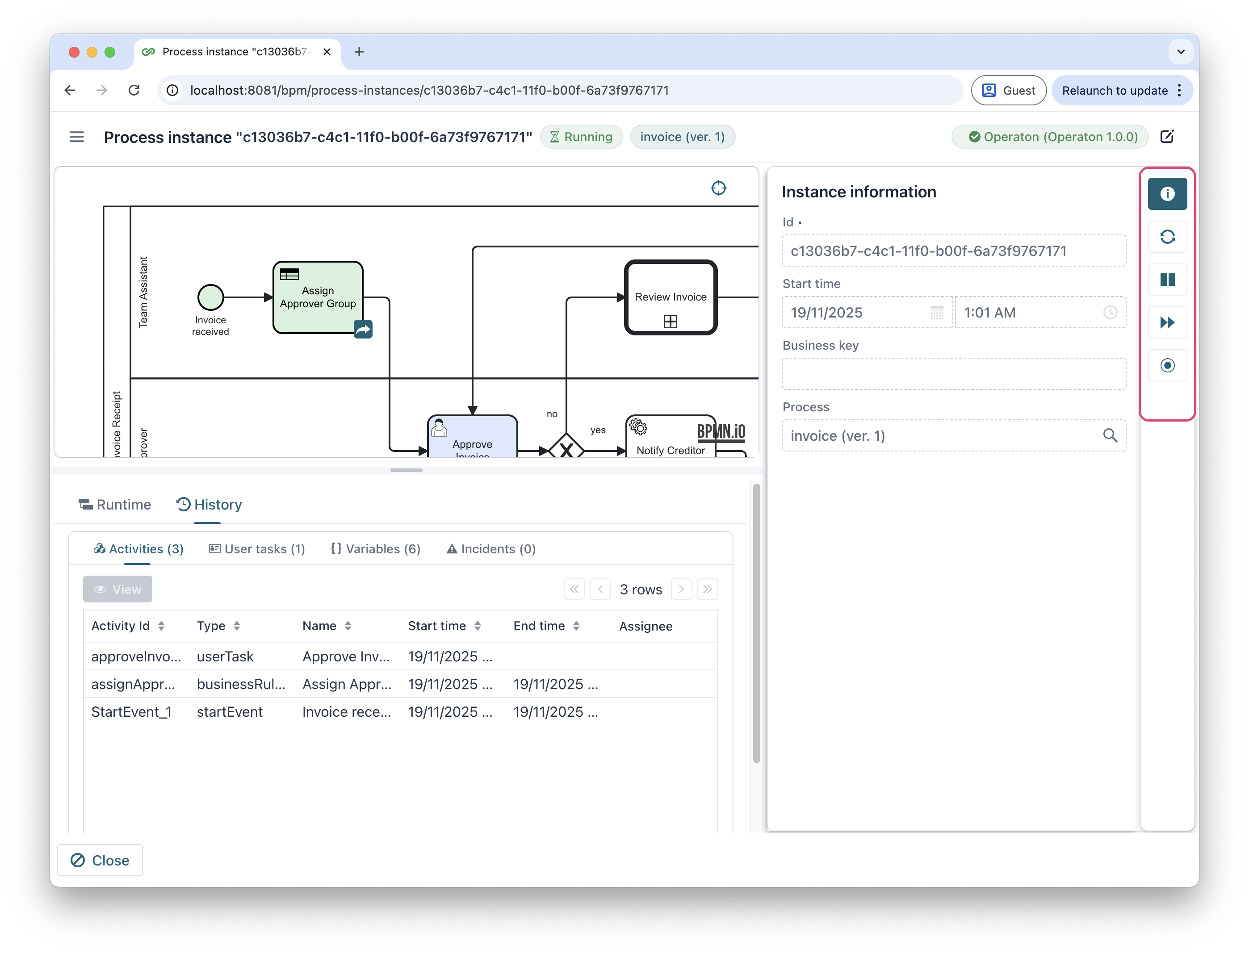Open the instance information panel icon

coord(1167,193)
